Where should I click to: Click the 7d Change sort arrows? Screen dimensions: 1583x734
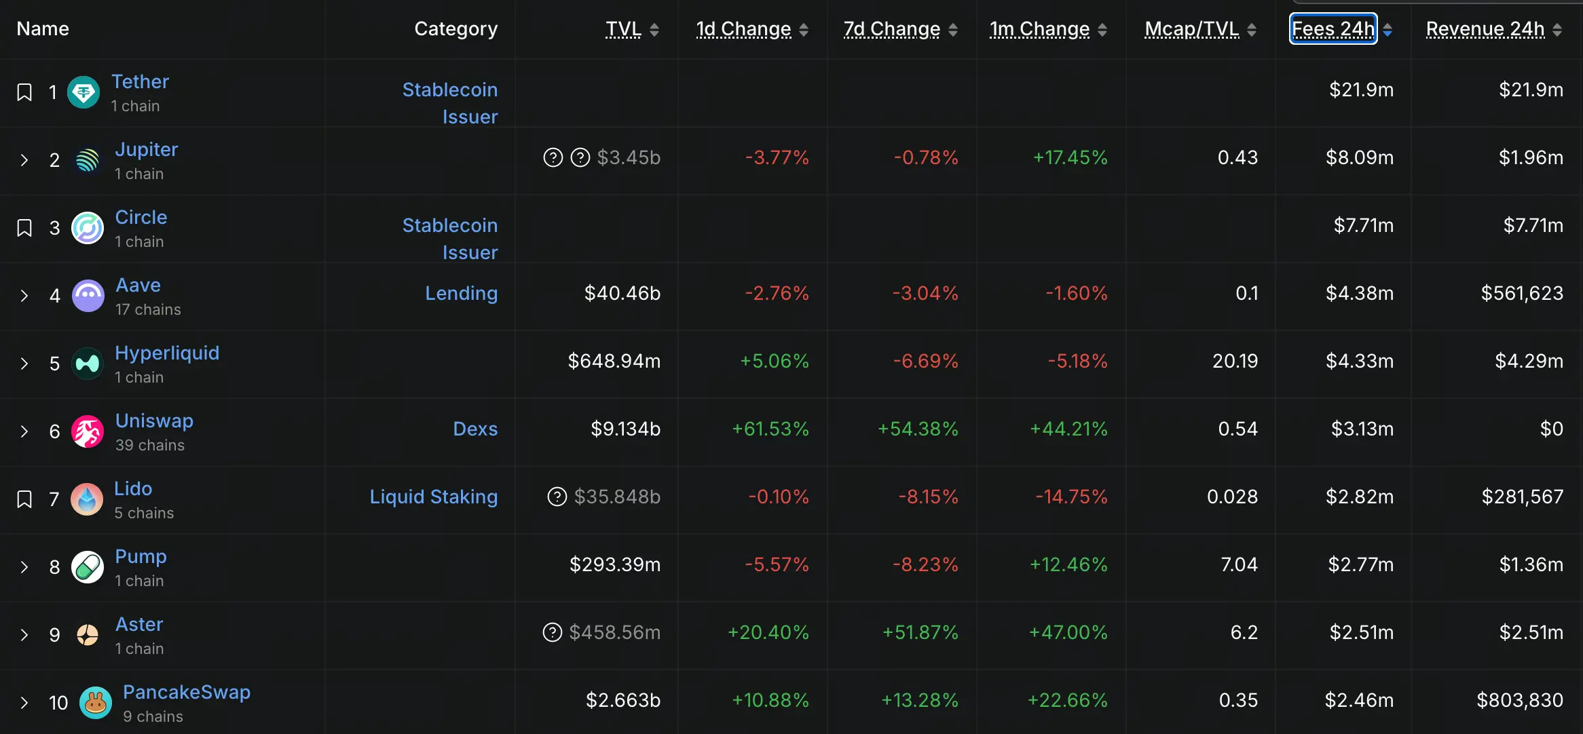[x=953, y=30]
